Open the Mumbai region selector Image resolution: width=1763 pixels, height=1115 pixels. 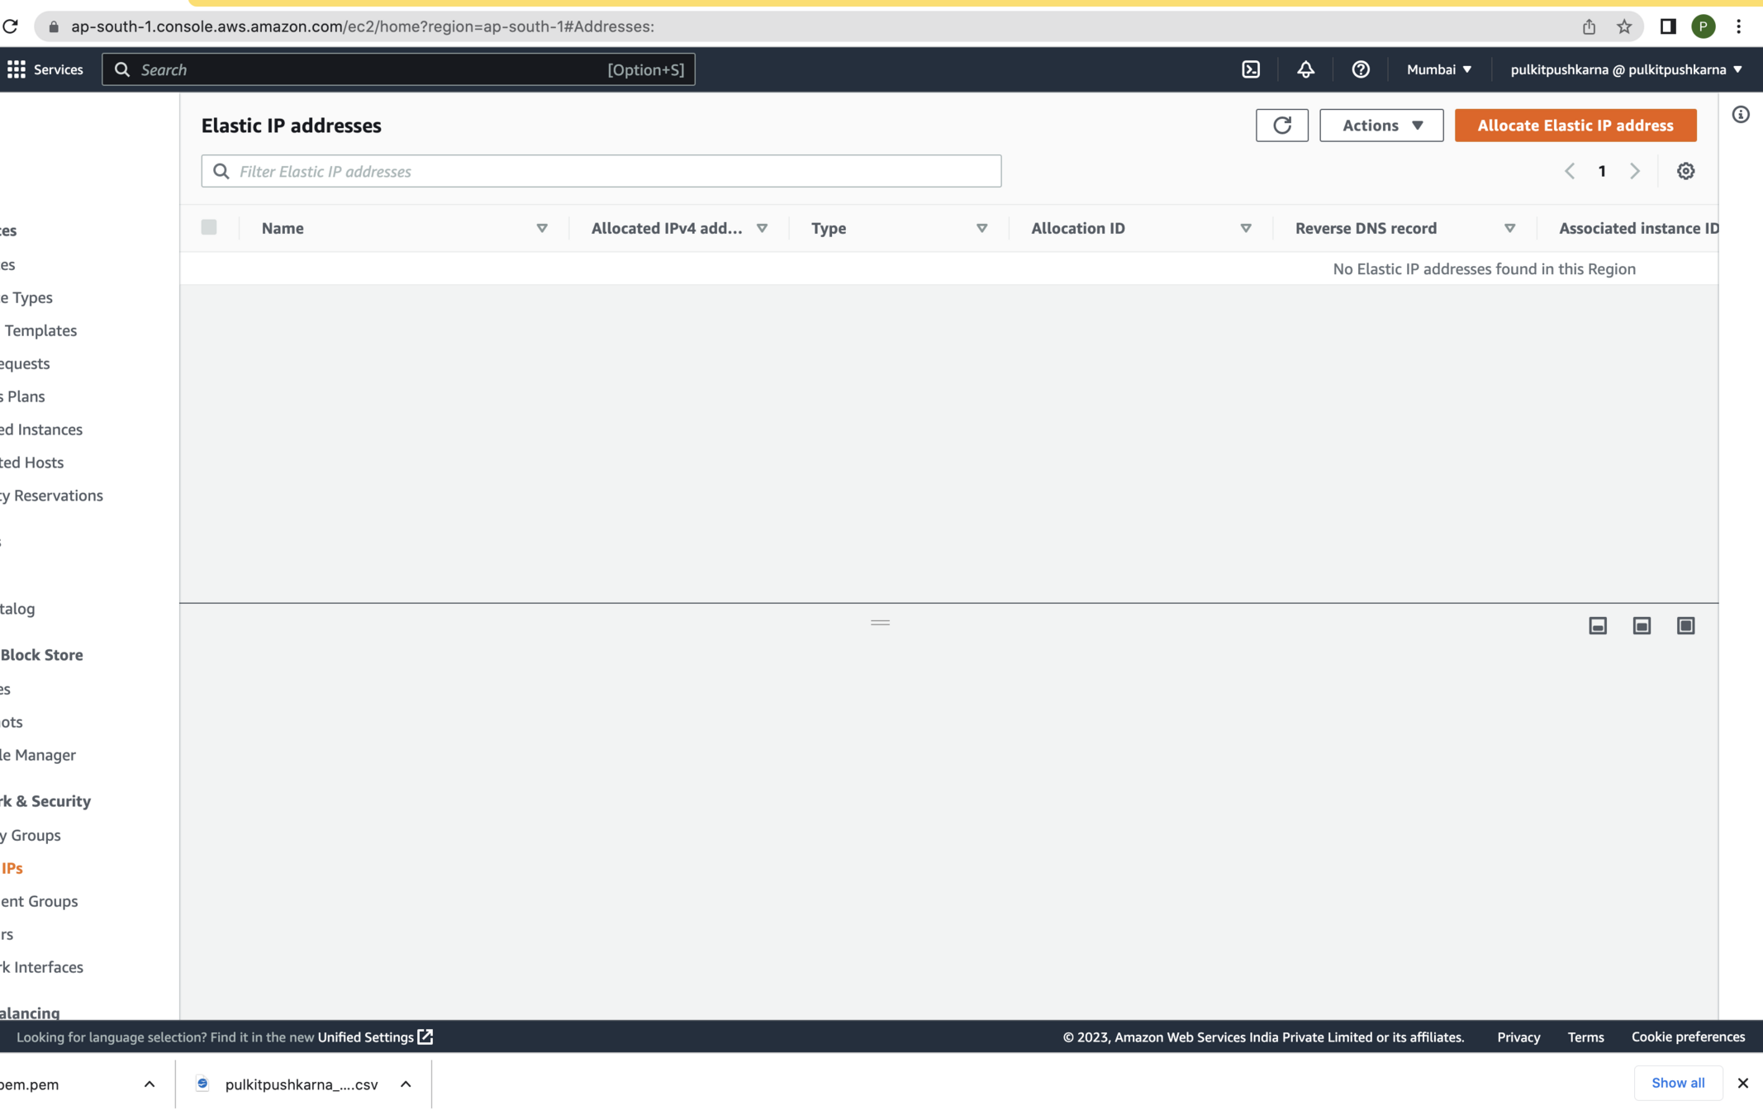tap(1438, 69)
